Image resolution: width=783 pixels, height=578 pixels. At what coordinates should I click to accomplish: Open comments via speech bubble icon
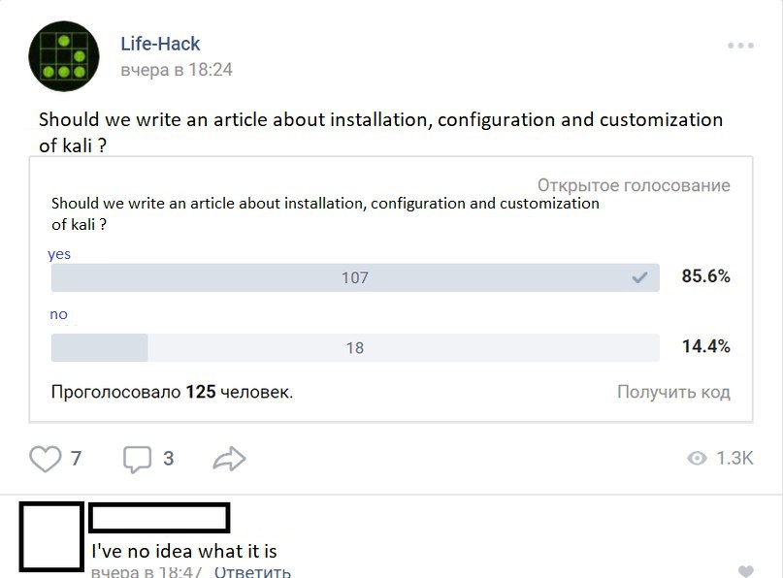coord(137,459)
